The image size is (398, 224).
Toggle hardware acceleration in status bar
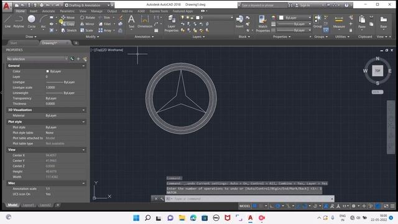point(377,206)
